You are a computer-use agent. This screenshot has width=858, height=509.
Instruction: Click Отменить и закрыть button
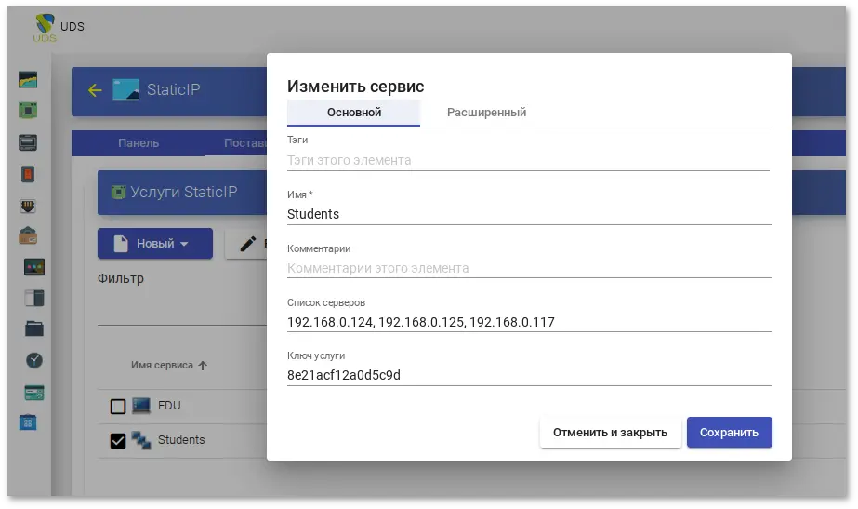pos(610,433)
